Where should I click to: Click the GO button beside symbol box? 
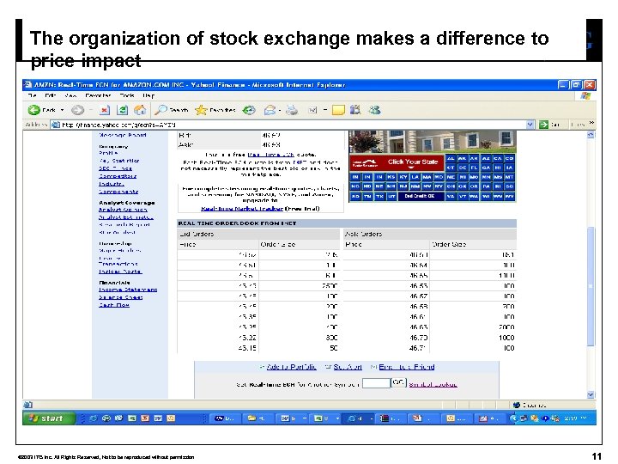(398, 382)
